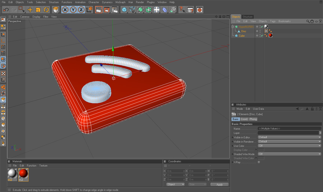323x192 pixels.
Task: Open the Size dropdown in Coordinates
Action: pos(197,184)
